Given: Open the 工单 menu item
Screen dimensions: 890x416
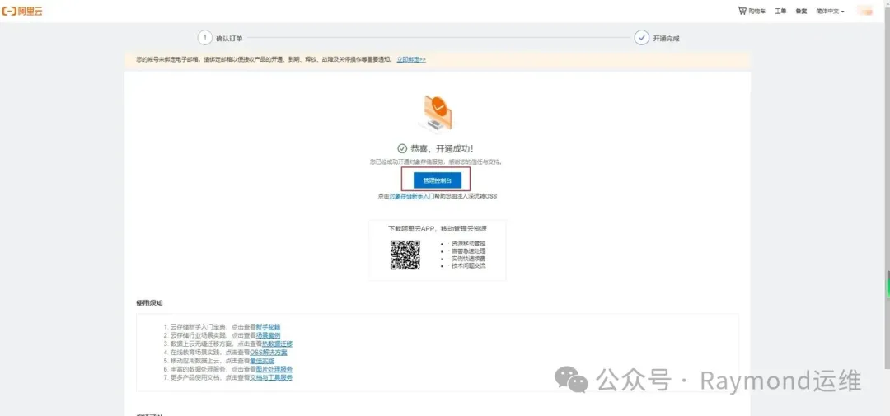Looking at the screenshot, I should pyautogui.click(x=780, y=11).
